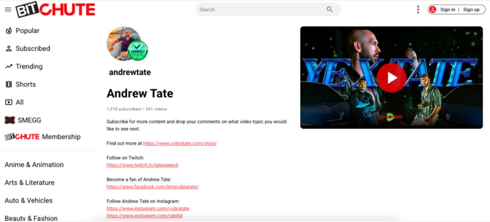Click the Sign in link

tap(448, 10)
